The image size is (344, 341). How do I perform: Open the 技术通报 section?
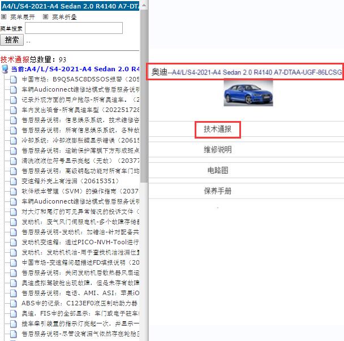(x=218, y=129)
